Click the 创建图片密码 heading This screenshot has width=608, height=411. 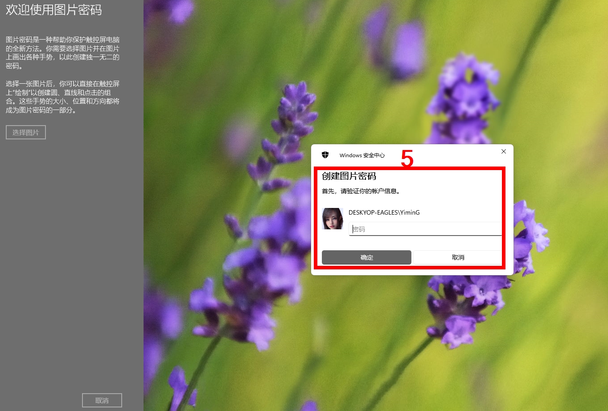tap(349, 176)
